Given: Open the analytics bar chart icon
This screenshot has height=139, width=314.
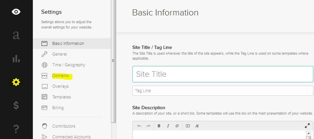Looking at the screenshot, I should (16, 59).
